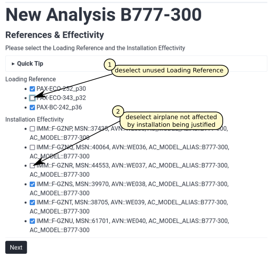The image size is (272, 257).
Task: Click the References & Effectivity heading
Action: coord(54,35)
